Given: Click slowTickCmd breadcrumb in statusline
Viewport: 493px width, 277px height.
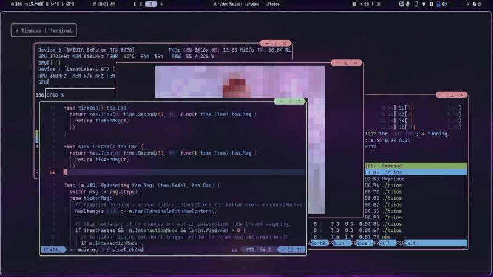Looking at the screenshot, I should coord(128,250).
